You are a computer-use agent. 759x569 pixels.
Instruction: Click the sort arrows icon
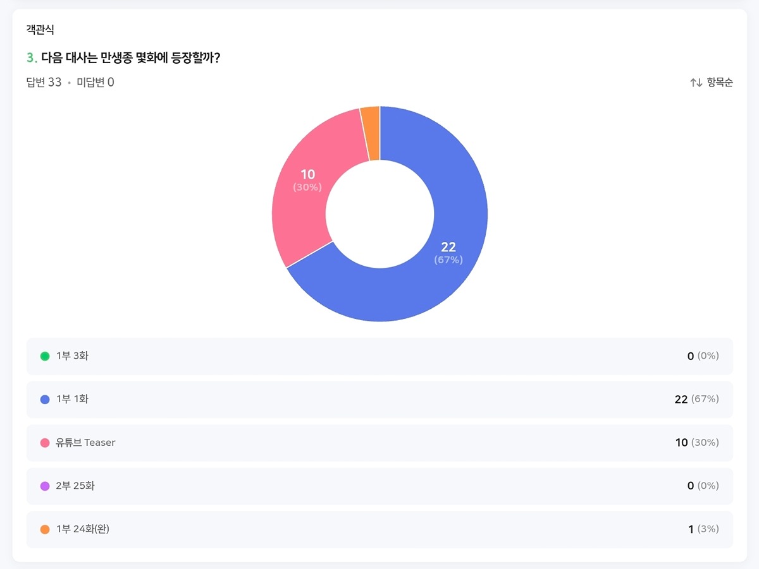696,83
